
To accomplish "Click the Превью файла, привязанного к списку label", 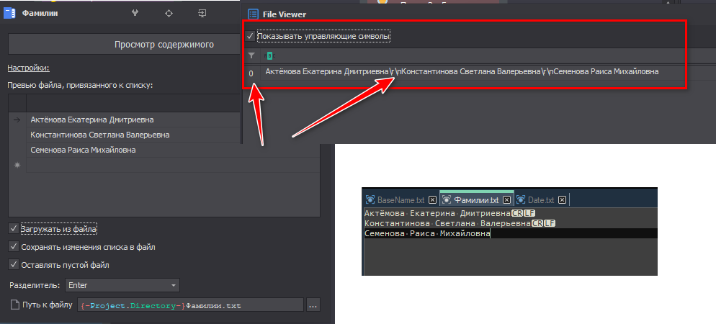I will click(81, 86).
